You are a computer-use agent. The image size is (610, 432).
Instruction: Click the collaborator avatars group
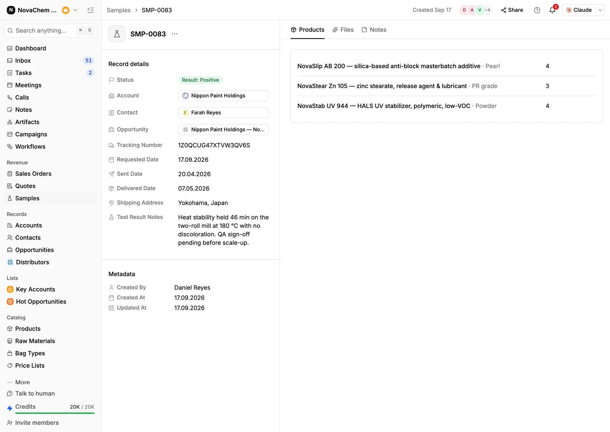(x=475, y=10)
